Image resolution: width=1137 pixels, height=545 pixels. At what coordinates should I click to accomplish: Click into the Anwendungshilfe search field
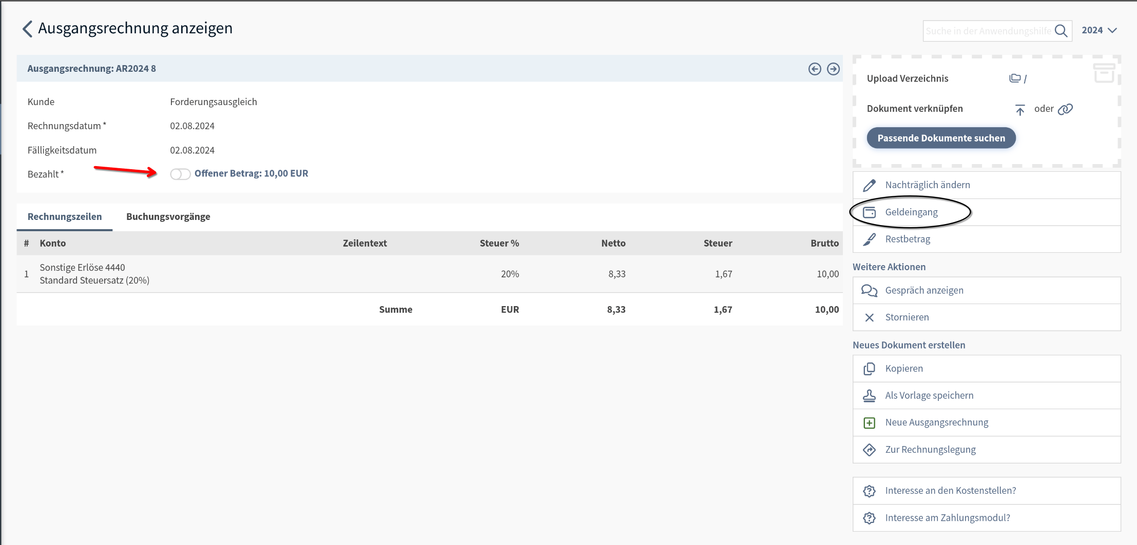[988, 31]
